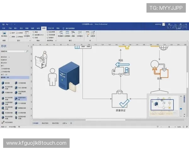Click the Tell Me lightbulb search icon
The image size is (189, 151).
pos(63,28)
